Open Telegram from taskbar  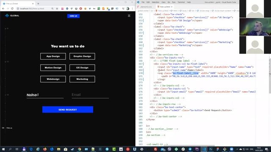190,149
